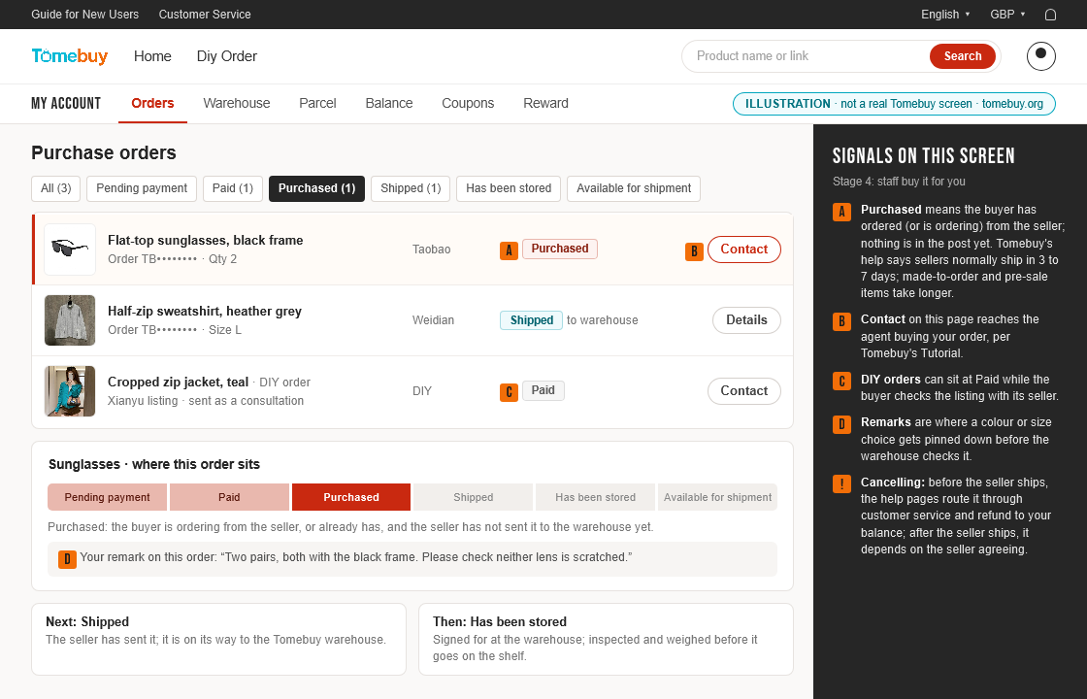Click the Weidian source label
1087x699 pixels.
(433, 320)
